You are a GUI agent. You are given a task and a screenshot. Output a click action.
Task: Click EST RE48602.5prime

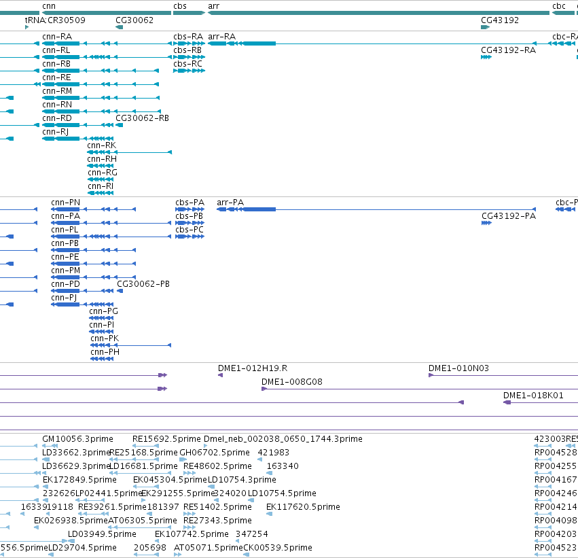(217, 466)
